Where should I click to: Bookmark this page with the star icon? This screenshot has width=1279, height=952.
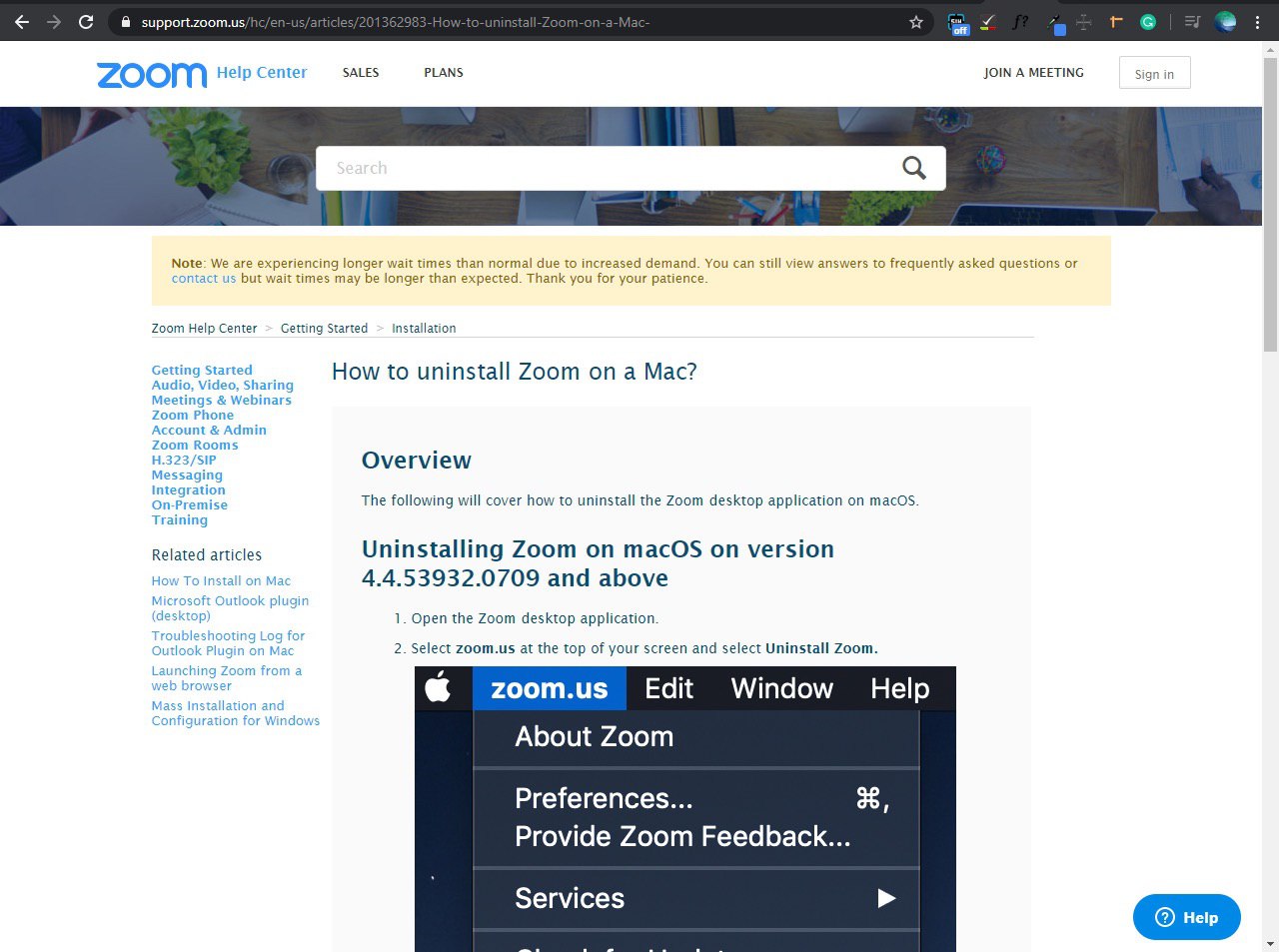(915, 21)
